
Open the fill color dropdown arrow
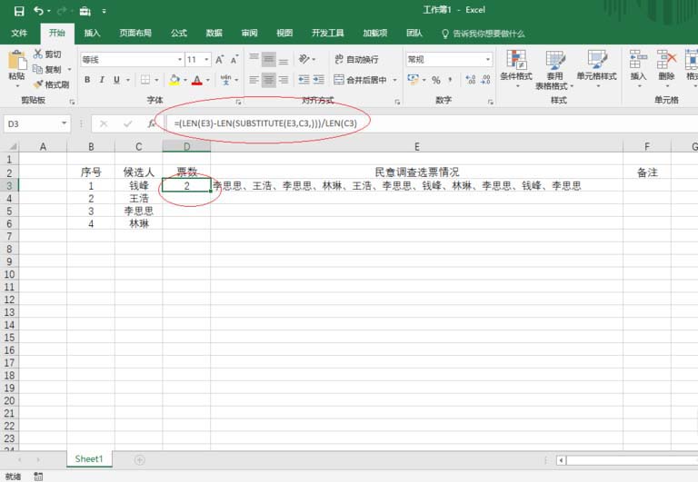(x=185, y=80)
